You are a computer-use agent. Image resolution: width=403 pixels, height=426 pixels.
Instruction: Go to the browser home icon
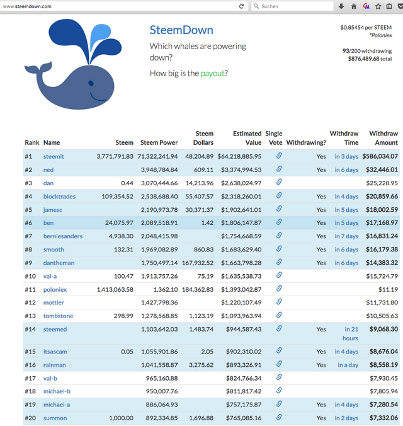click(x=354, y=6)
